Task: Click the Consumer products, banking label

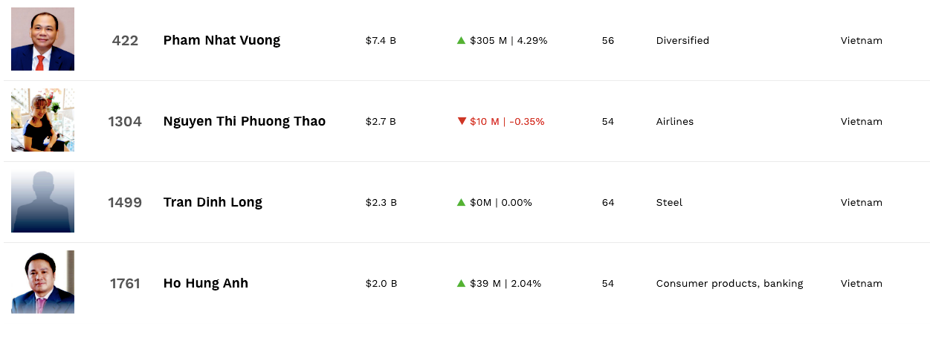Action: (729, 283)
